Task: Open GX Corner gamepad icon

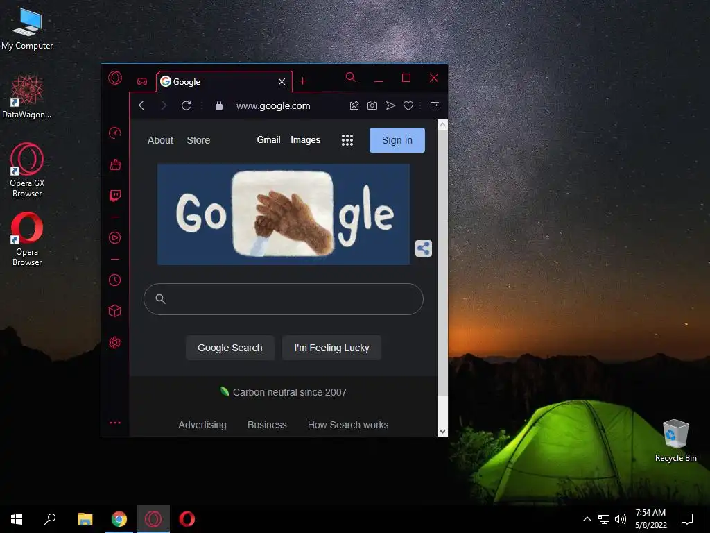Action: pos(142,82)
